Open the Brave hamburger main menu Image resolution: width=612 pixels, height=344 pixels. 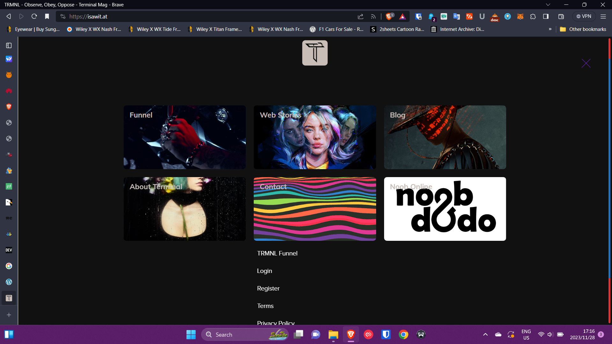tap(603, 17)
